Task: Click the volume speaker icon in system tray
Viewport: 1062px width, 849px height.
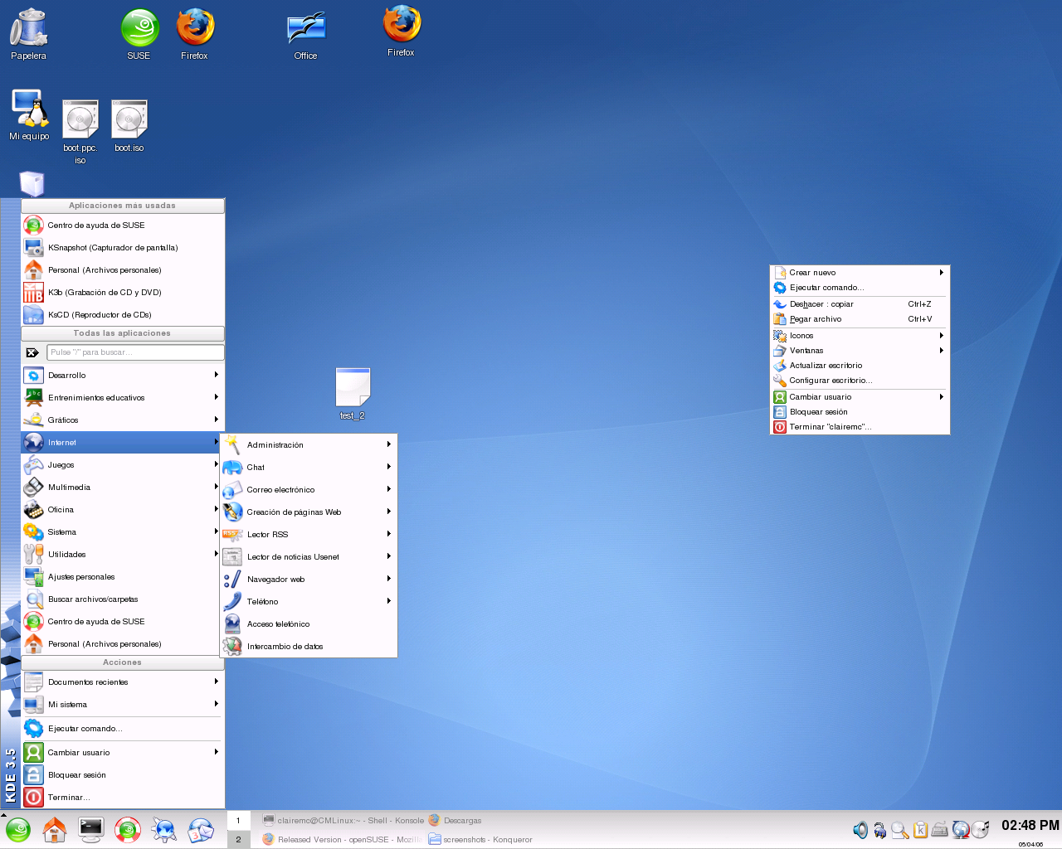Action: tap(860, 829)
